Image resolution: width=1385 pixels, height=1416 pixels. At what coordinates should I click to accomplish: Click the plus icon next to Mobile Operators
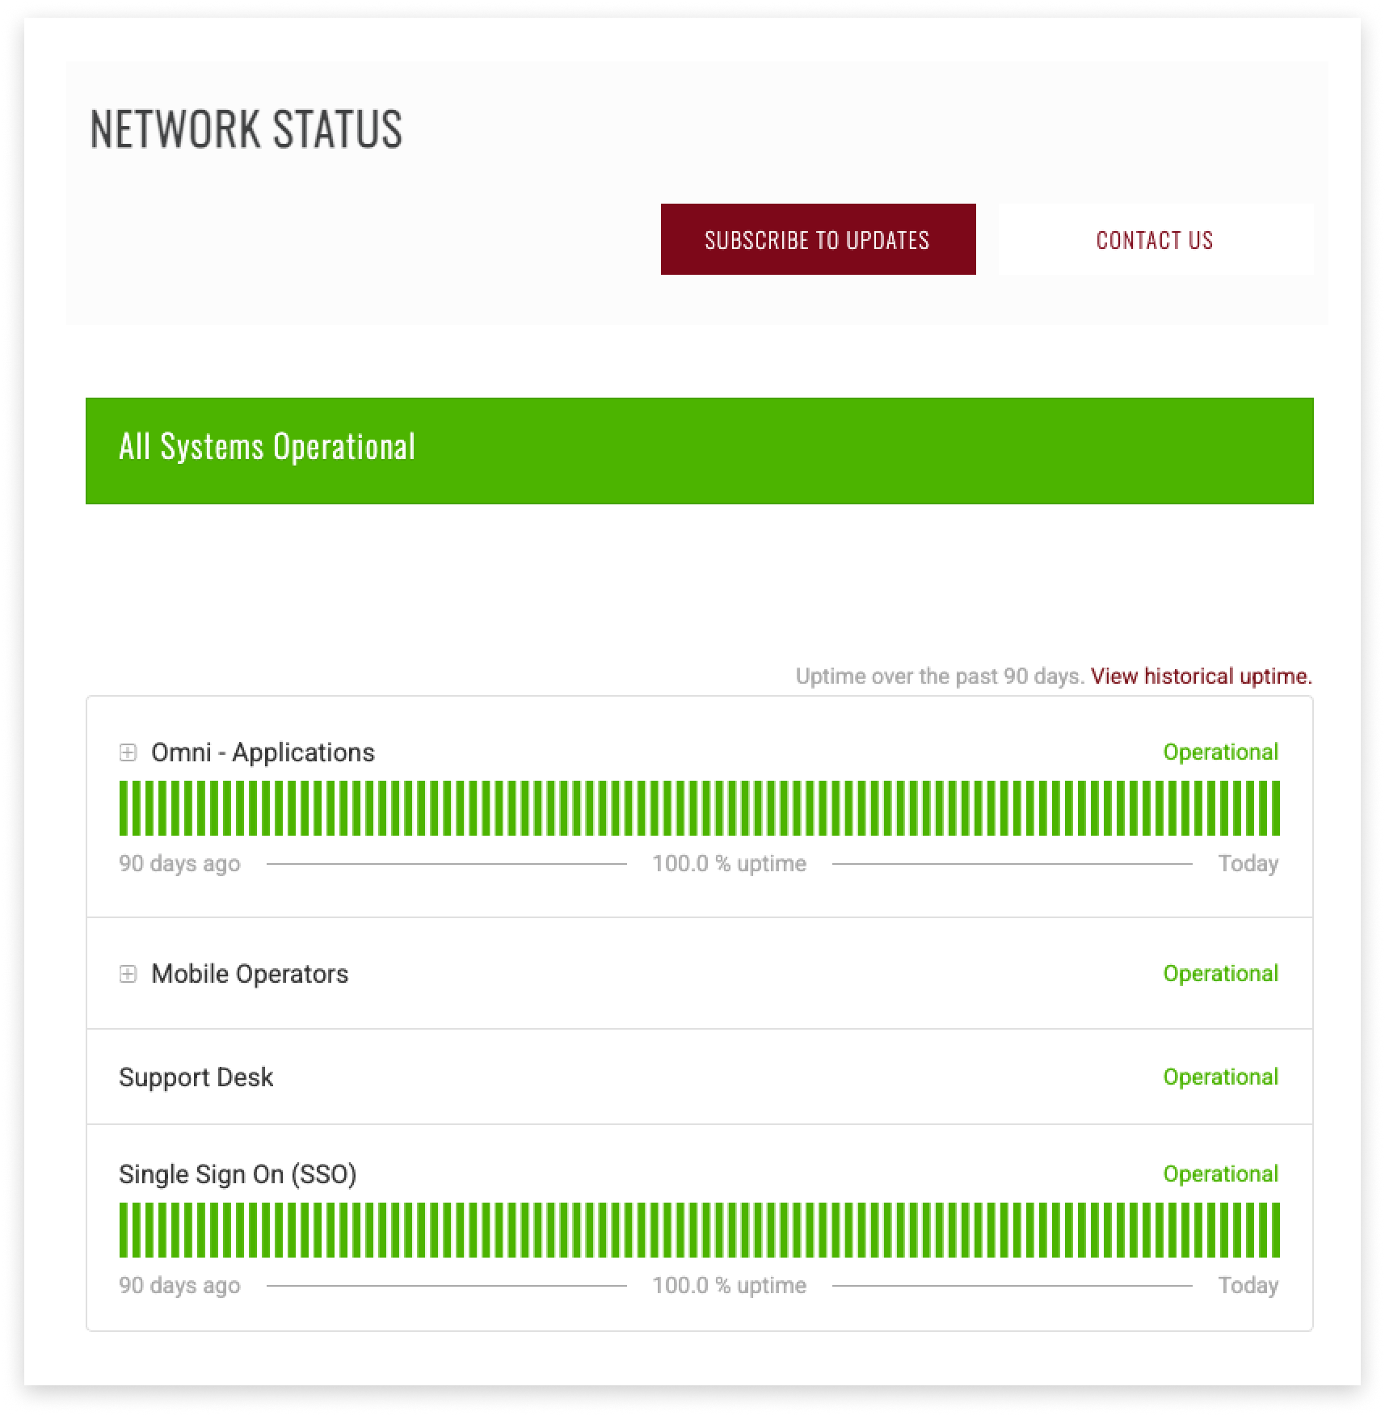tap(127, 975)
